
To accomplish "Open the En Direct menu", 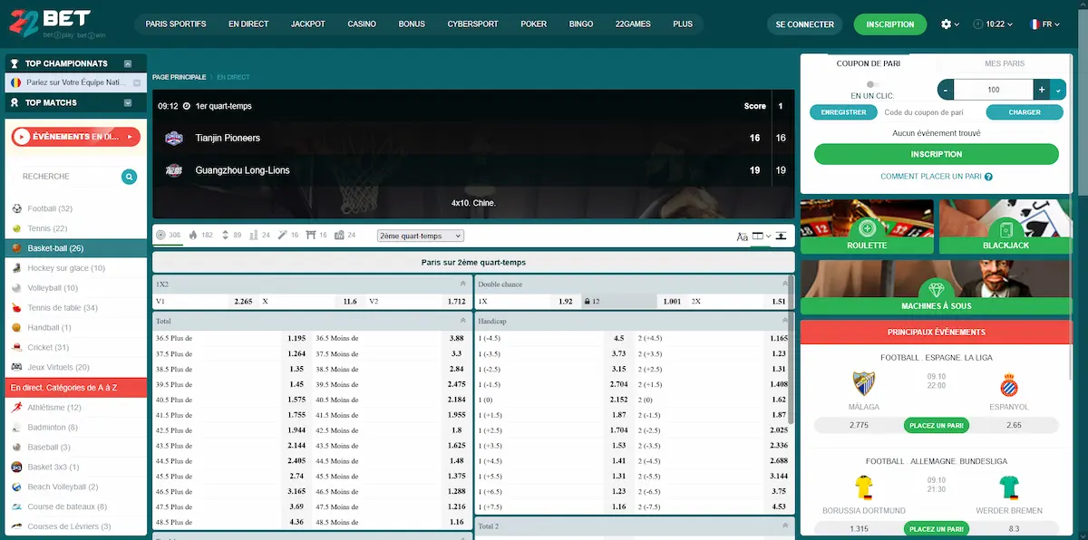I will click(x=248, y=24).
